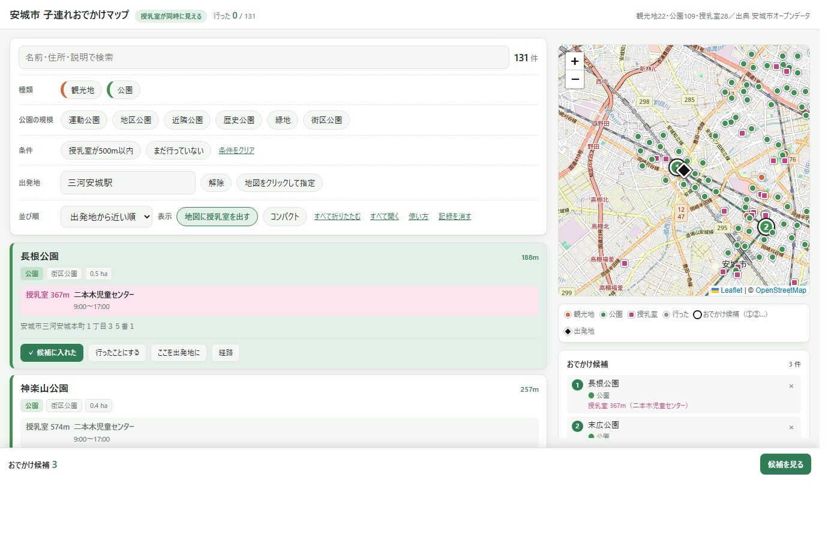Click the 授乳室 legend entry
This screenshot has width=840, height=540.
click(643, 314)
